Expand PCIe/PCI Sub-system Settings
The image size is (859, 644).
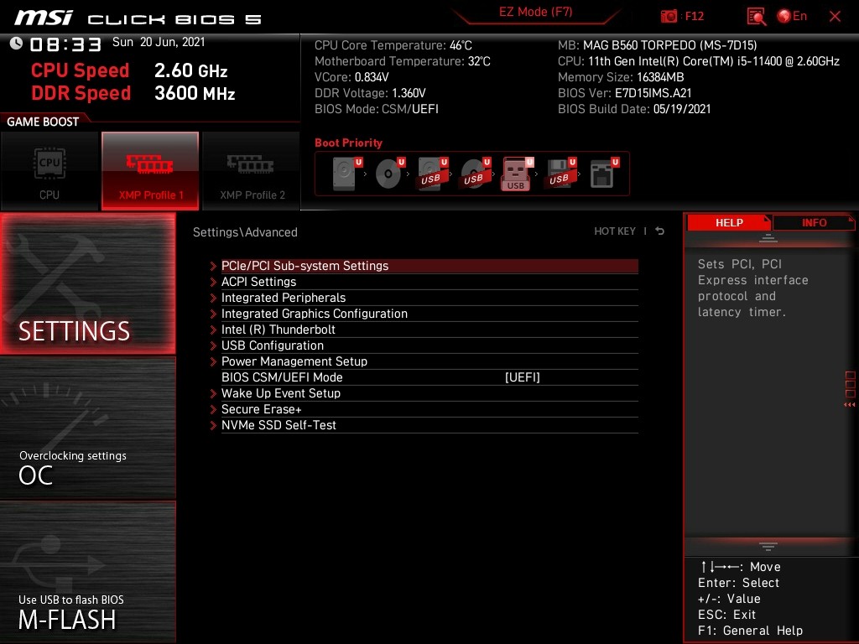pyautogui.click(x=305, y=266)
